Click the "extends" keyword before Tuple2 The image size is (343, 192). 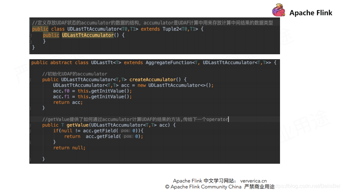tap(150, 29)
